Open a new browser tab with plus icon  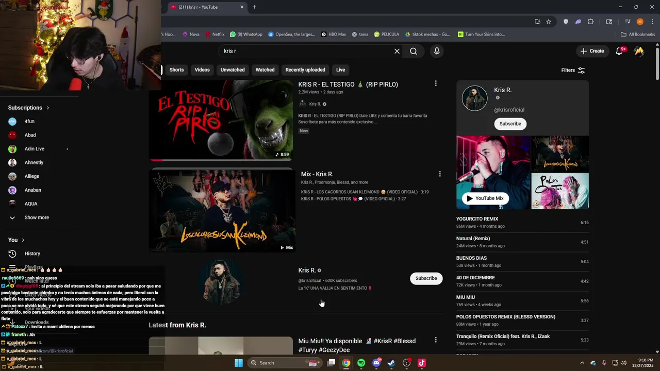coord(254,7)
